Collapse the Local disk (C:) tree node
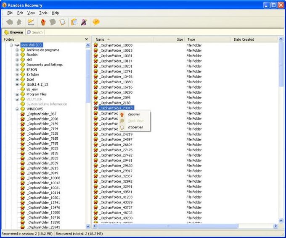The width and height of the screenshot is (286, 238). [x=11, y=45]
